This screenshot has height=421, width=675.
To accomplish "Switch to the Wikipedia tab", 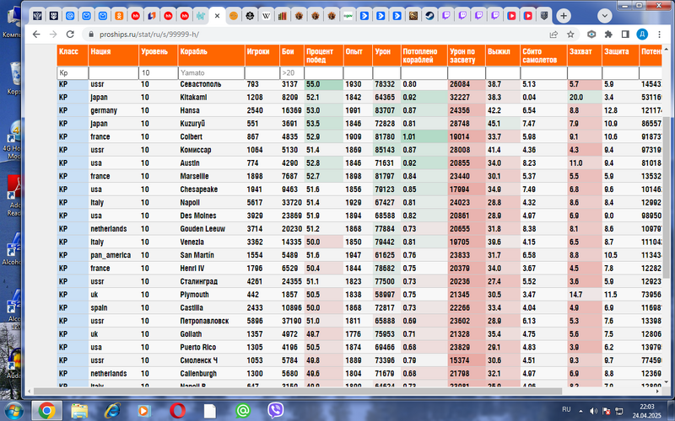I will point(266,16).
